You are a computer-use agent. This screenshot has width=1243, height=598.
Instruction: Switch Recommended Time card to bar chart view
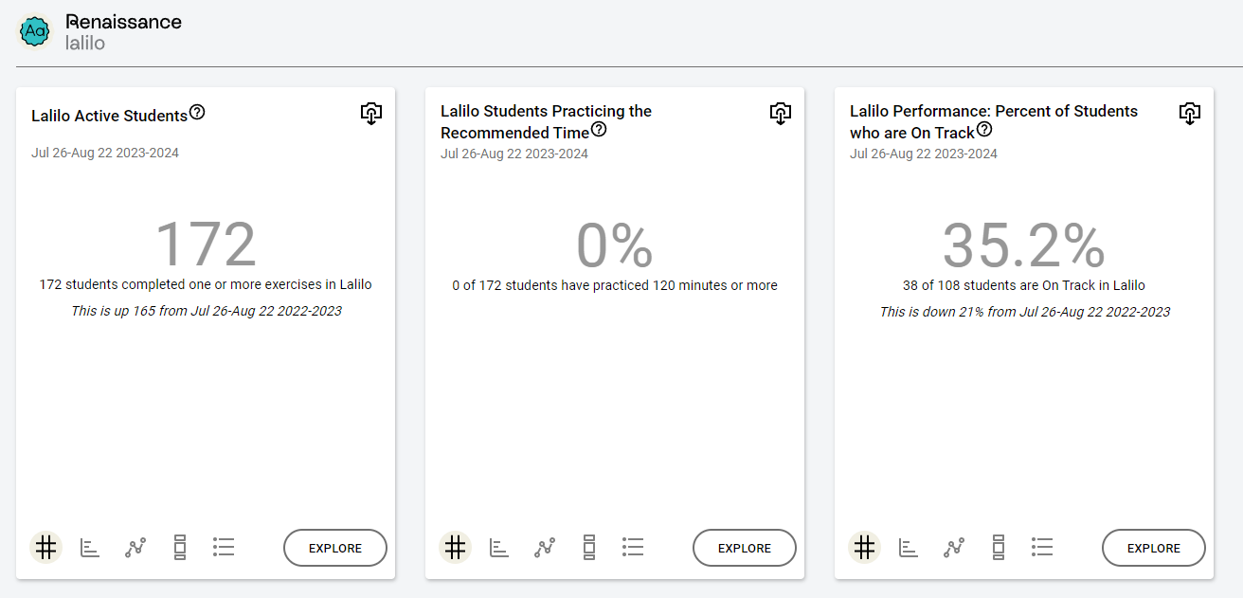point(499,548)
